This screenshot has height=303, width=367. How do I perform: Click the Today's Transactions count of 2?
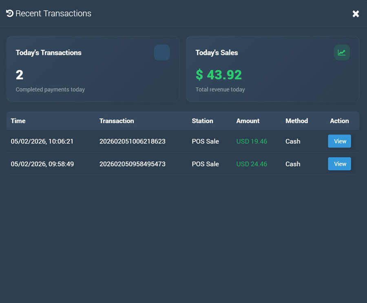pos(20,75)
